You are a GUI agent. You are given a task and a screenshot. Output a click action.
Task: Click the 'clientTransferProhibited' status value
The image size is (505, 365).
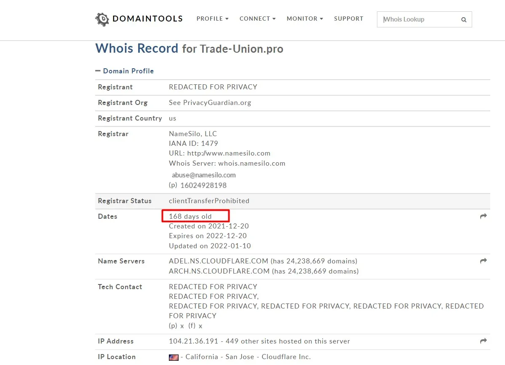click(x=209, y=201)
